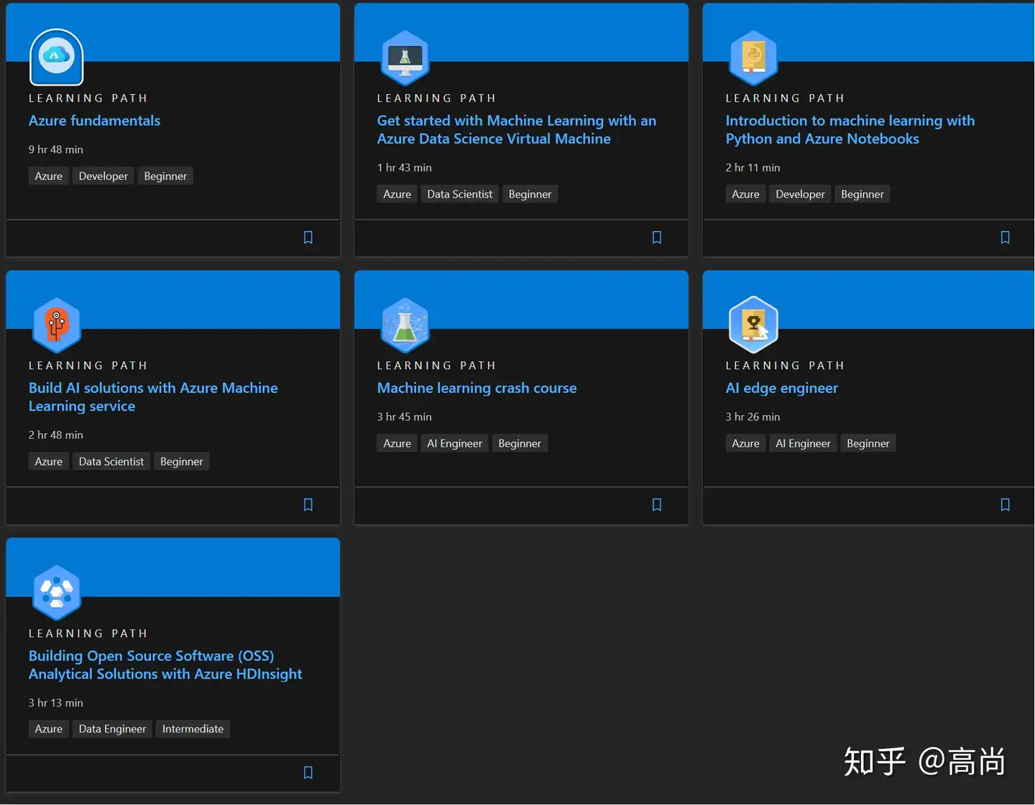Click AI Engineer tag on AI edge engineer card
This screenshot has width=1035, height=805.
click(x=804, y=443)
